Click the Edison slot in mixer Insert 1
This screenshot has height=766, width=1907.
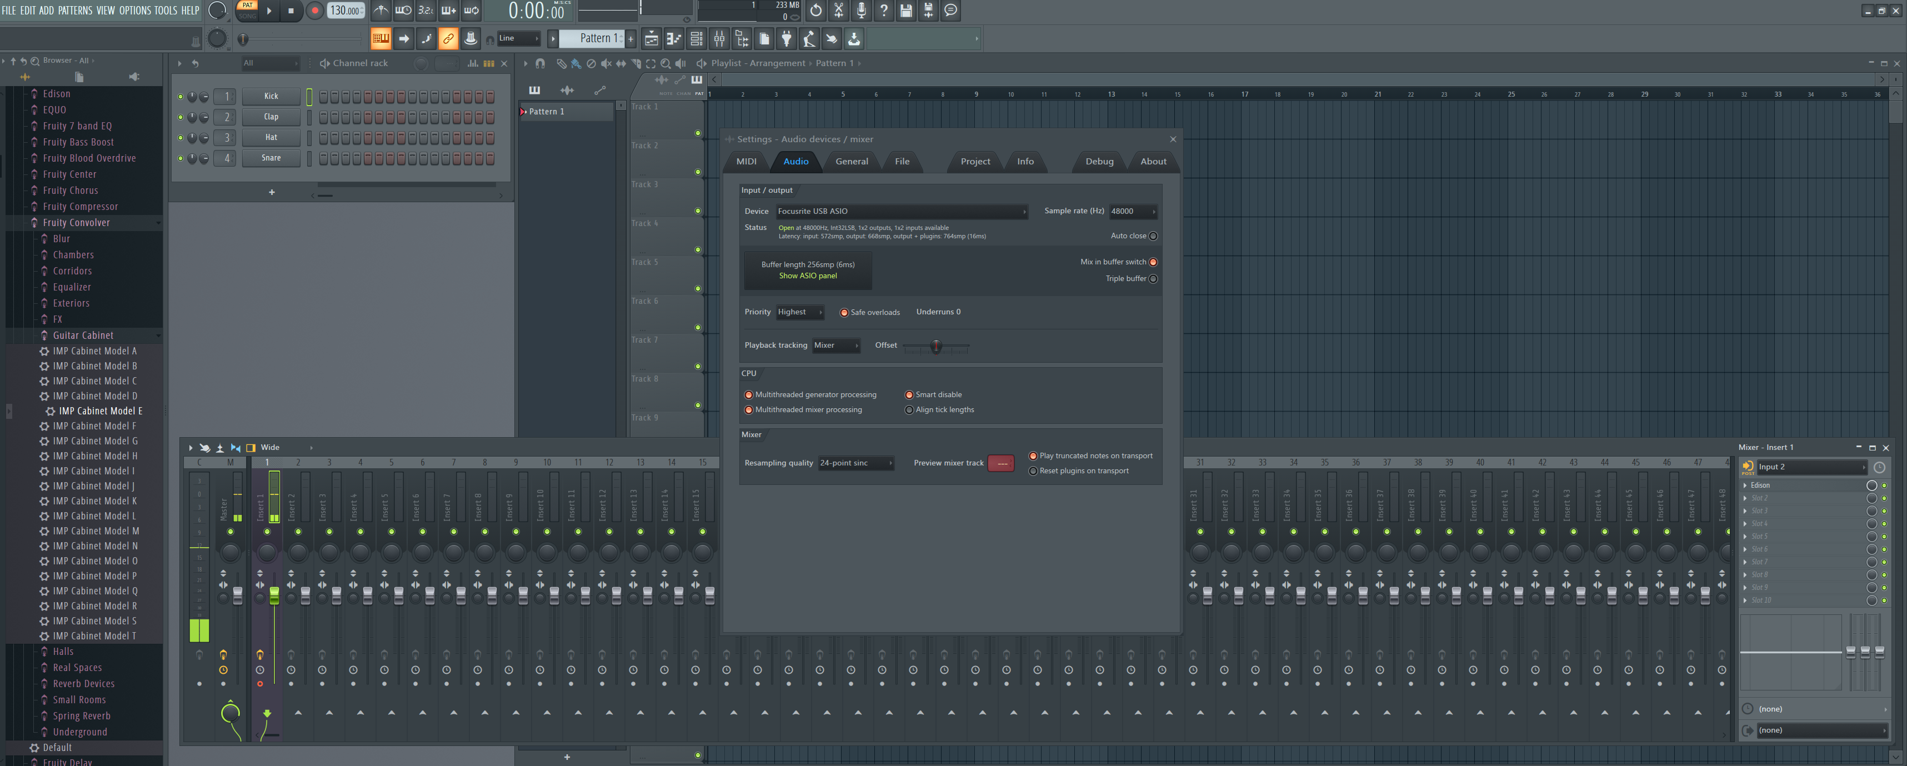[x=1806, y=485]
